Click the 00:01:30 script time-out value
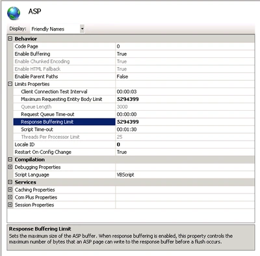 pos(127,130)
